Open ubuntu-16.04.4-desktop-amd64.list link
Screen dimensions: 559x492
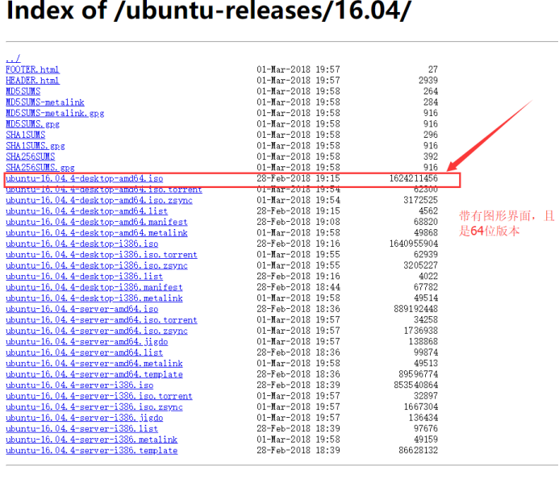86,211
